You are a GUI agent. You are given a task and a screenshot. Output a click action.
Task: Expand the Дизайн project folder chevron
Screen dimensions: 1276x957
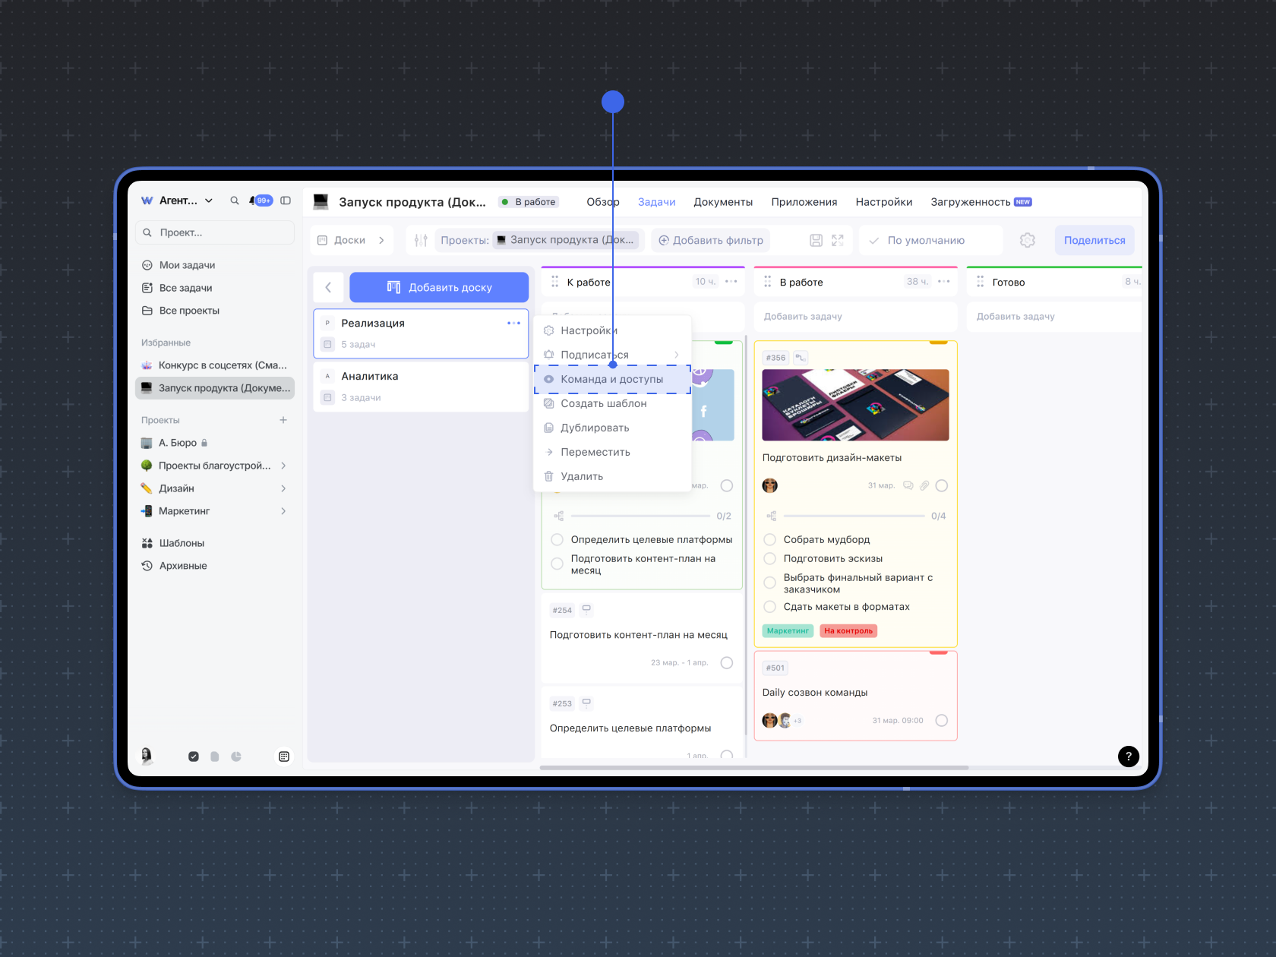283,488
